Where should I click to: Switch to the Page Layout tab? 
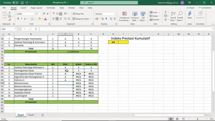click(x=36, y=8)
